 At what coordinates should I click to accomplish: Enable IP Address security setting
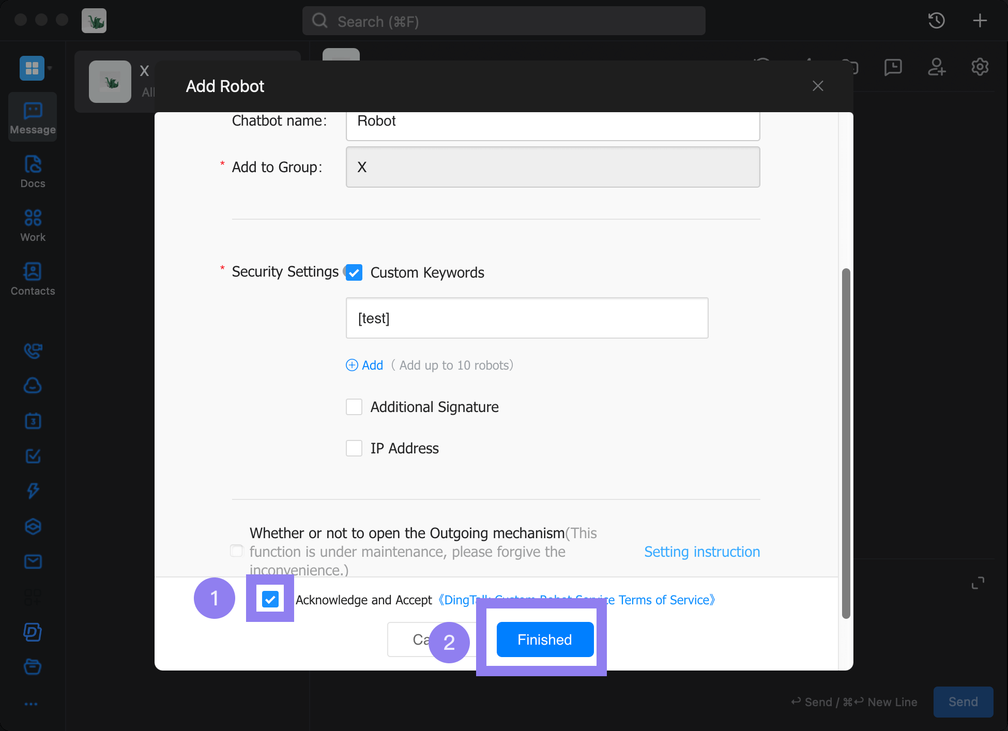tap(354, 448)
